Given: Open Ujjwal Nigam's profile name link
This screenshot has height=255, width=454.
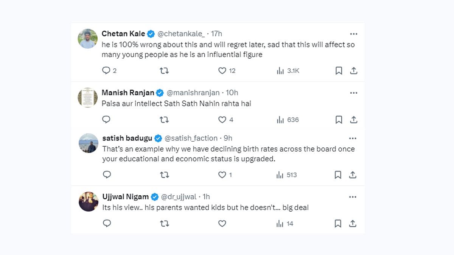Looking at the screenshot, I should 126,197.
